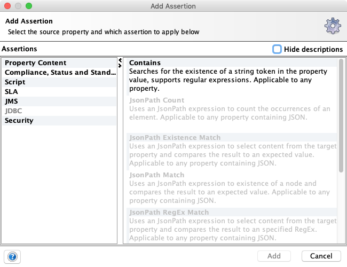The height and width of the screenshot is (267, 347).
Task: Click the gear settings icon
Action: [x=333, y=26]
